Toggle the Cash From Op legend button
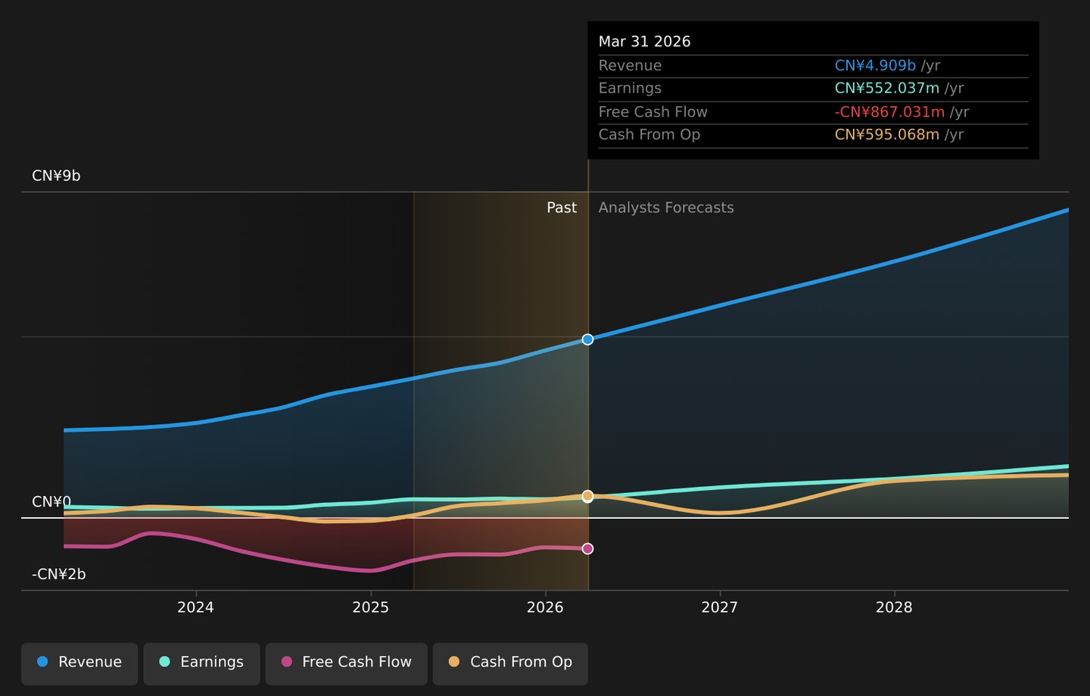 point(510,664)
